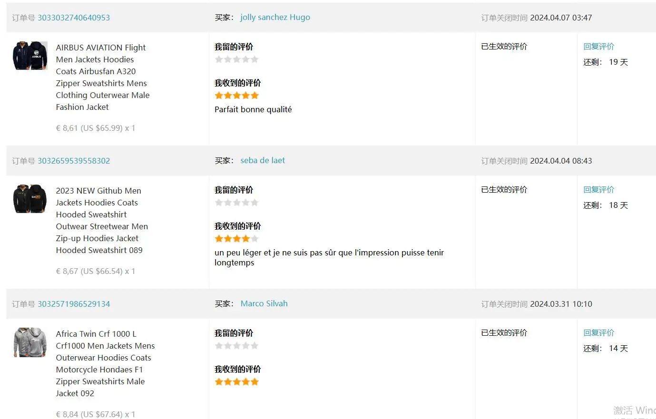View buyer jolly sanchez Hugo's profile
Image resolution: width=656 pixels, height=419 pixels.
(x=275, y=18)
